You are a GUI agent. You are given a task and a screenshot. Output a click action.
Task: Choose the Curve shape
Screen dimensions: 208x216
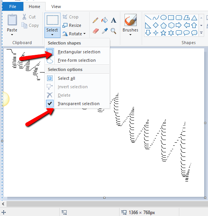[156, 18]
